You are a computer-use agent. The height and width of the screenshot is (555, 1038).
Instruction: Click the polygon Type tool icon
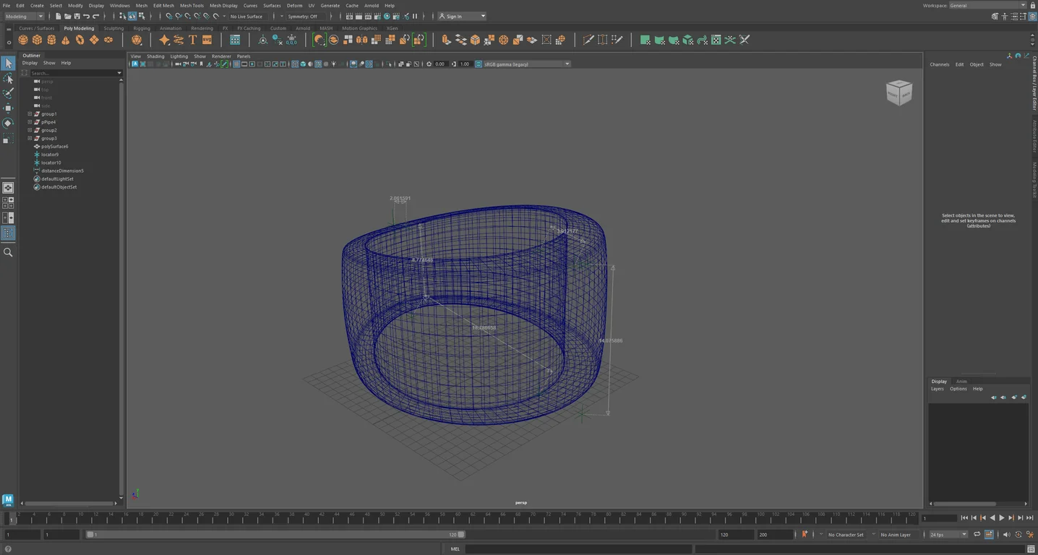(x=193, y=40)
